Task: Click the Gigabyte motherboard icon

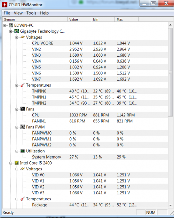Action: point(17,31)
